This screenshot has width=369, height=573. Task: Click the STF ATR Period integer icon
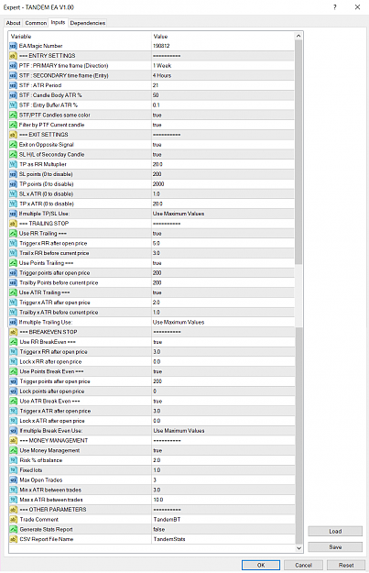pos(13,85)
